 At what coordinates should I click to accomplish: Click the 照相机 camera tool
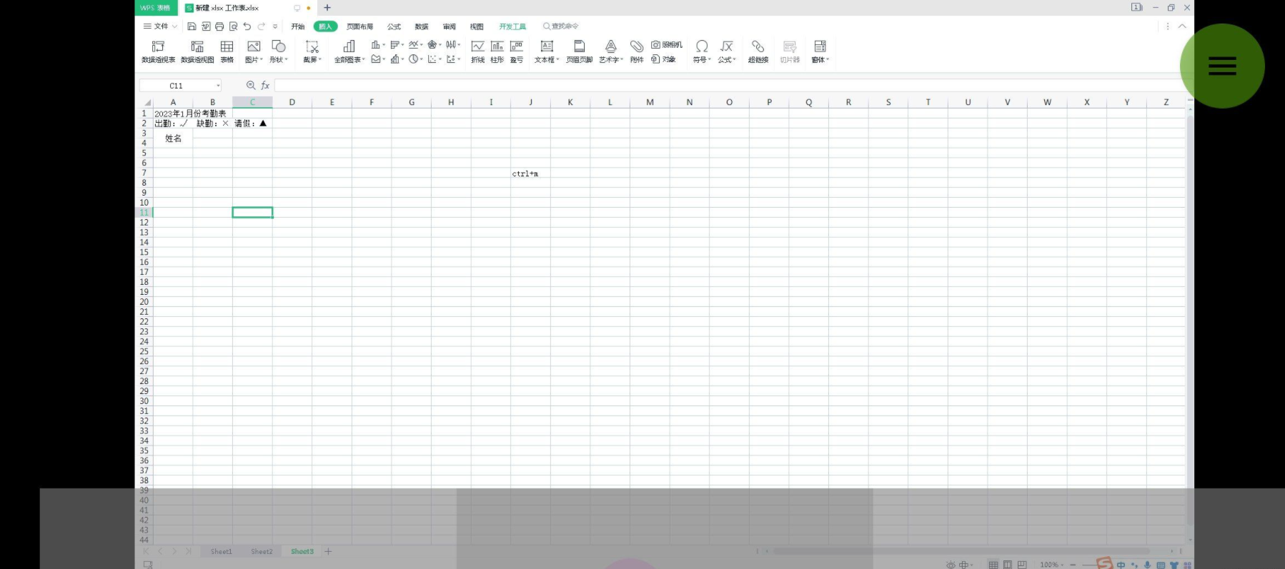coord(667,44)
